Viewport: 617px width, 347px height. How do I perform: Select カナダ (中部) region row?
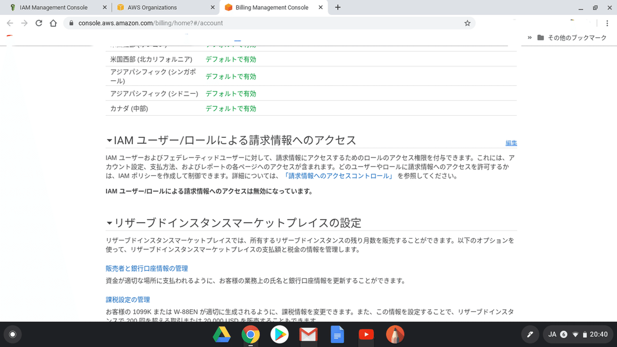click(x=311, y=108)
